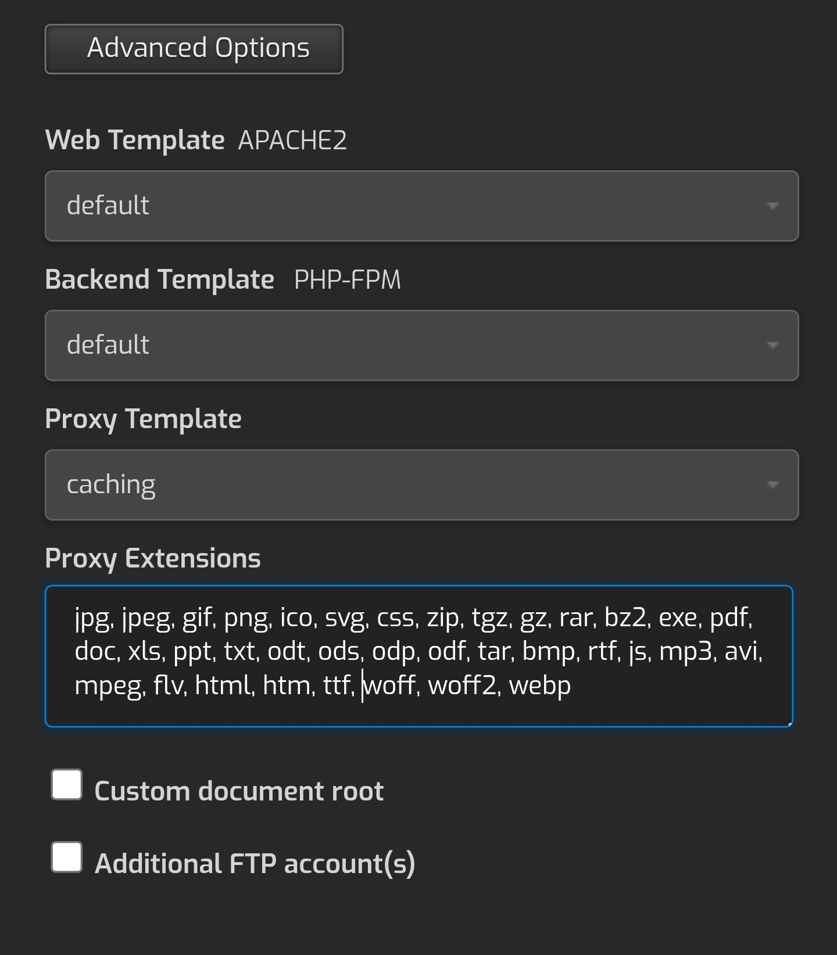Collapse the Advanced Options section
The width and height of the screenshot is (837, 955).
tap(194, 49)
